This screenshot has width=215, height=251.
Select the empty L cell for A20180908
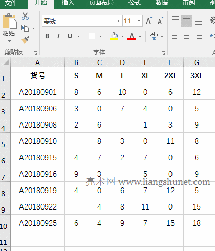click(122, 124)
